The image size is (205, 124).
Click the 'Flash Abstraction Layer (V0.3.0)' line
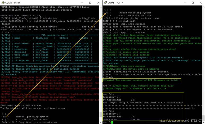(152, 38)
